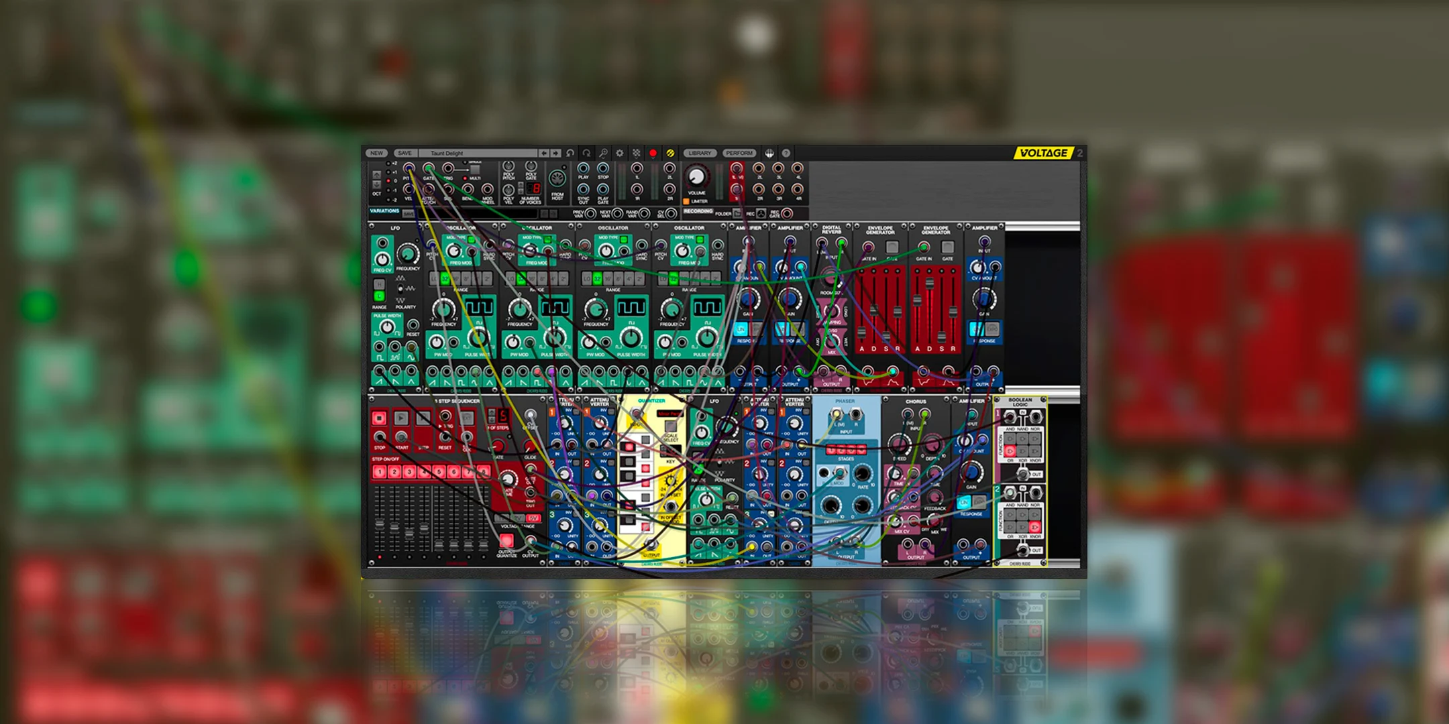Open the LIBRARY tab
Screen dimensions: 1449x724
coord(700,153)
